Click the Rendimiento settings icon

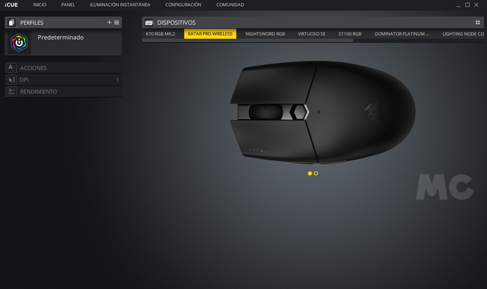(11, 91)
